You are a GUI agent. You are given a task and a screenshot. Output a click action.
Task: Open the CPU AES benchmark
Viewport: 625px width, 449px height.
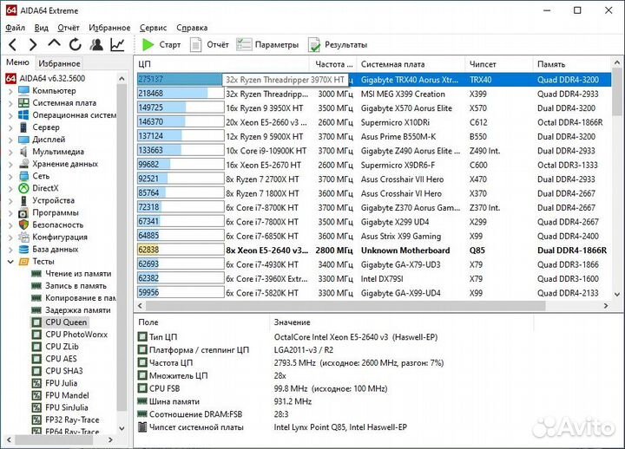(54, 359)
